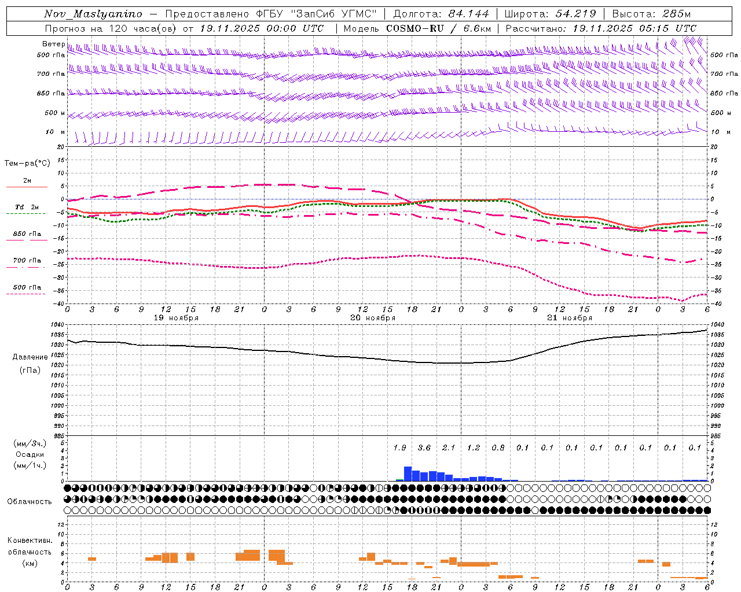741x592 pixels.
Task: Click the elevation text Высота: 285м
Action: pos(651,14)
